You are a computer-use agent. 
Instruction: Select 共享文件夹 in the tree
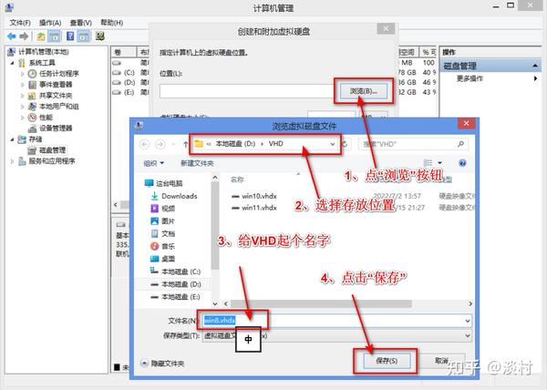click(x=56, y=96)
